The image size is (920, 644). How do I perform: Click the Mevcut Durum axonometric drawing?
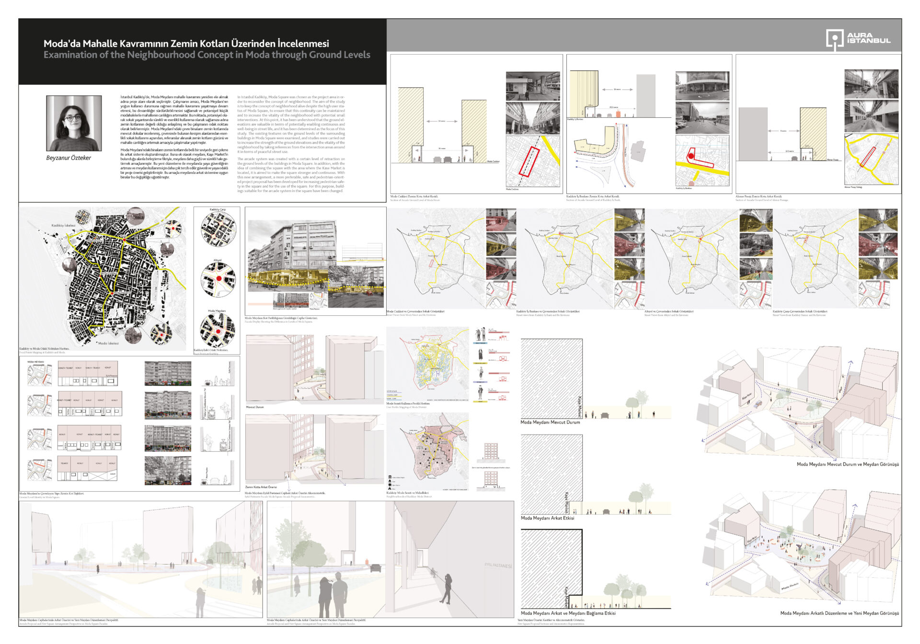tap(314, 369)
